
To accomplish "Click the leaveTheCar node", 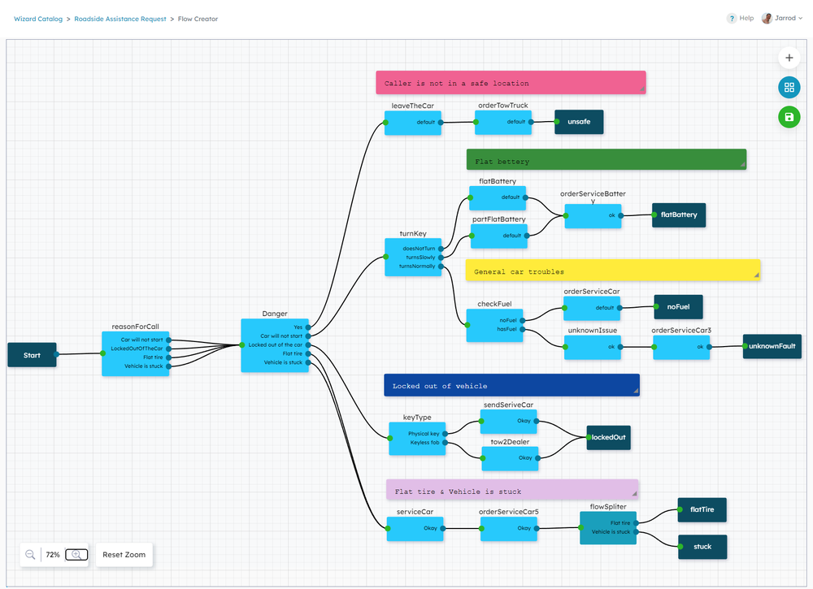I will click(x=413, y=123).
